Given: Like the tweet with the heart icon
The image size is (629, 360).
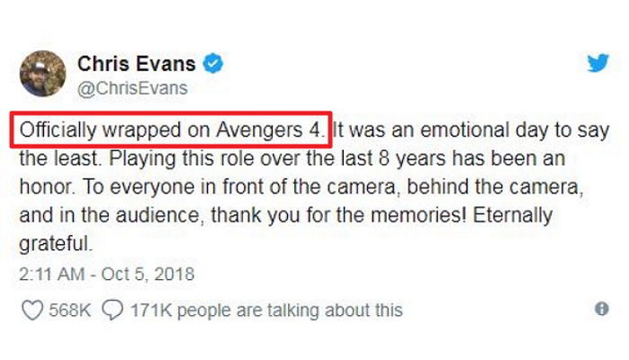Looking at the screenshot, I should [31, 310].
